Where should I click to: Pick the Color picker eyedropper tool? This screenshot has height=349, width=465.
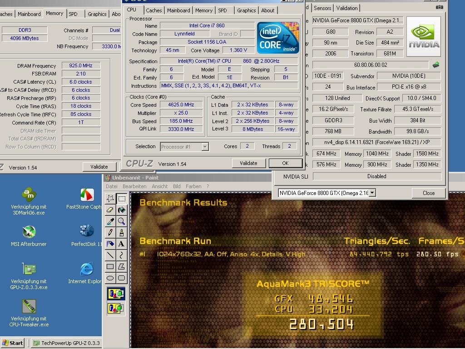[x=110, y=221]
